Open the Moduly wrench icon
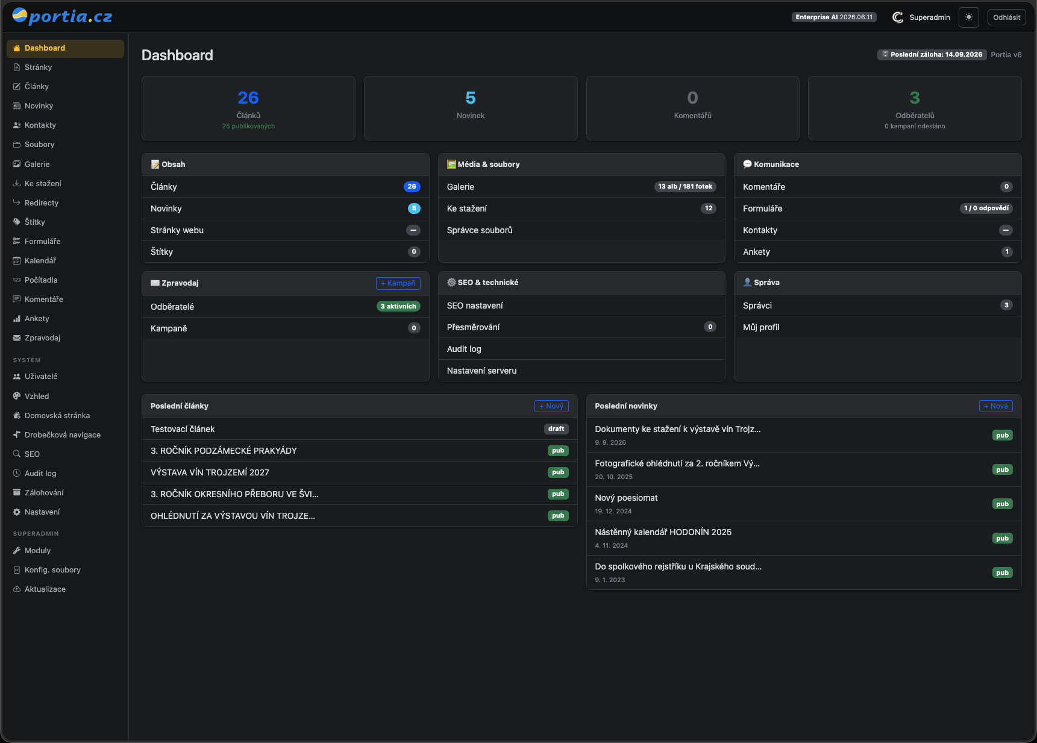 coord(17,550)
